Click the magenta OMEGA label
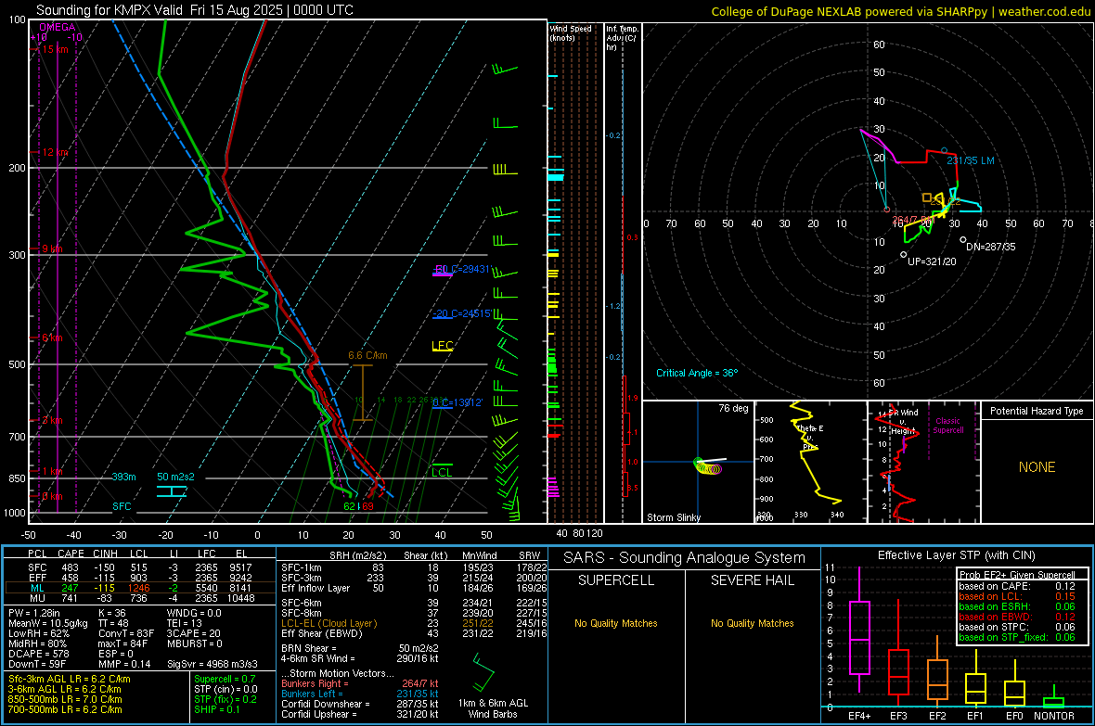The height and width of the screenshot is (726, 1095). (x=58, y=27)
